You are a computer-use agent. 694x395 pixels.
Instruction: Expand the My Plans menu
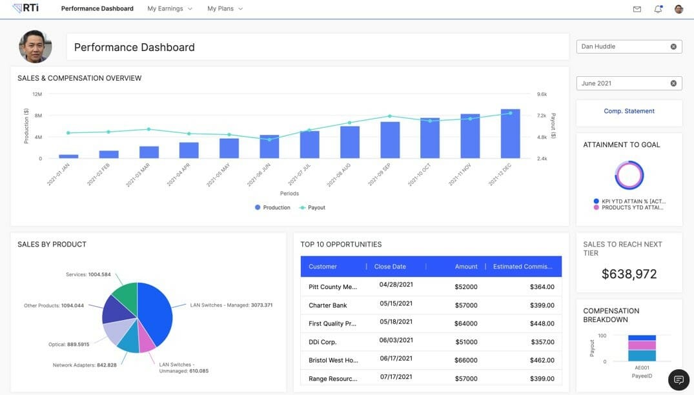(x=225, y=9)
